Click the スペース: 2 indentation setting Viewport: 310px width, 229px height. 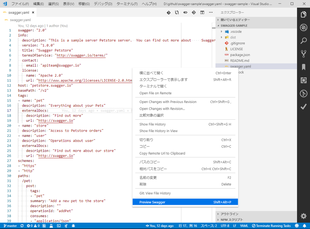pyautogui.click(x=209, y=226)
